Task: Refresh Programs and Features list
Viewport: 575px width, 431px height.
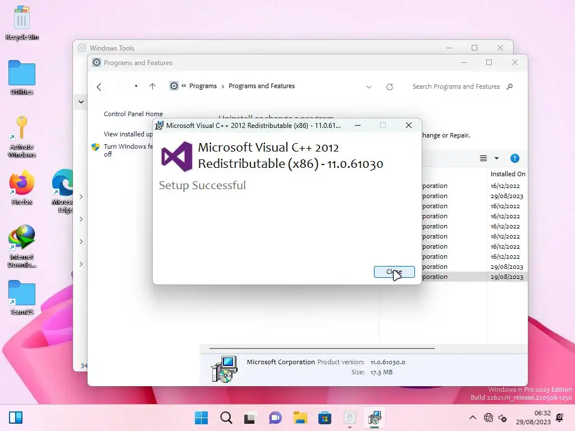Action: [390, 87]
